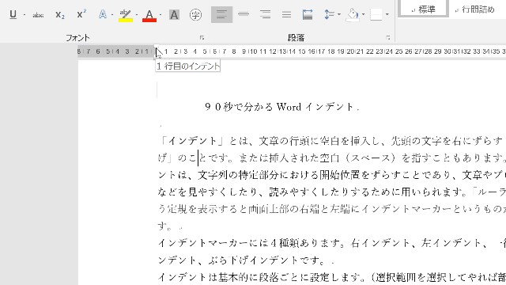Click ruler at mark 10
506x285 pixels.
pos(253,51)
